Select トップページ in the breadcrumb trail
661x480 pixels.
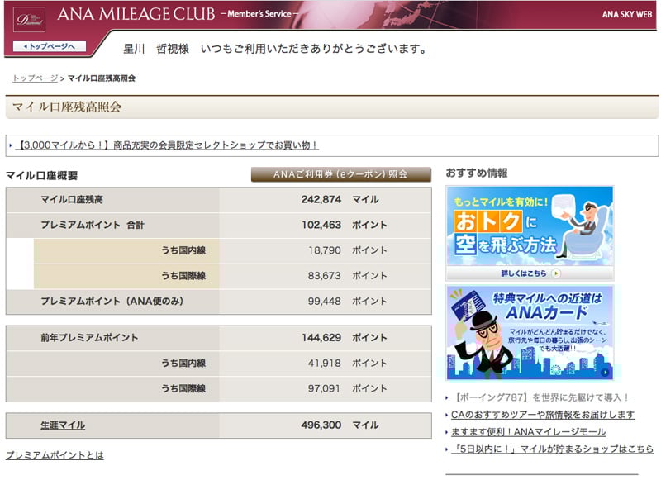pos(35,78)
